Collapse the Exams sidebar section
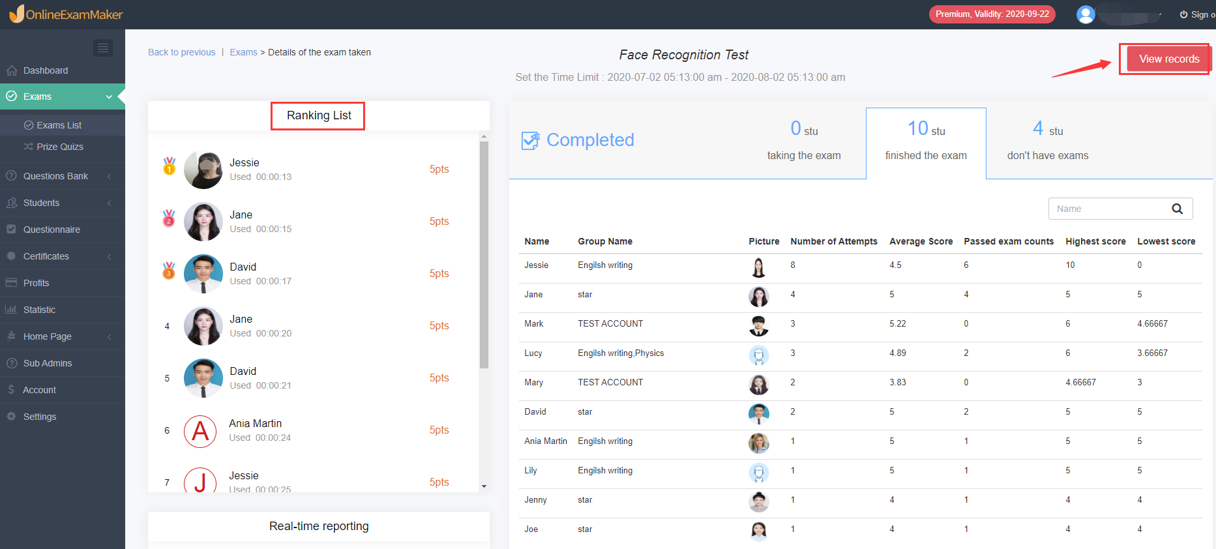This screenshot has height=549, width=1216. pos(109,96)
